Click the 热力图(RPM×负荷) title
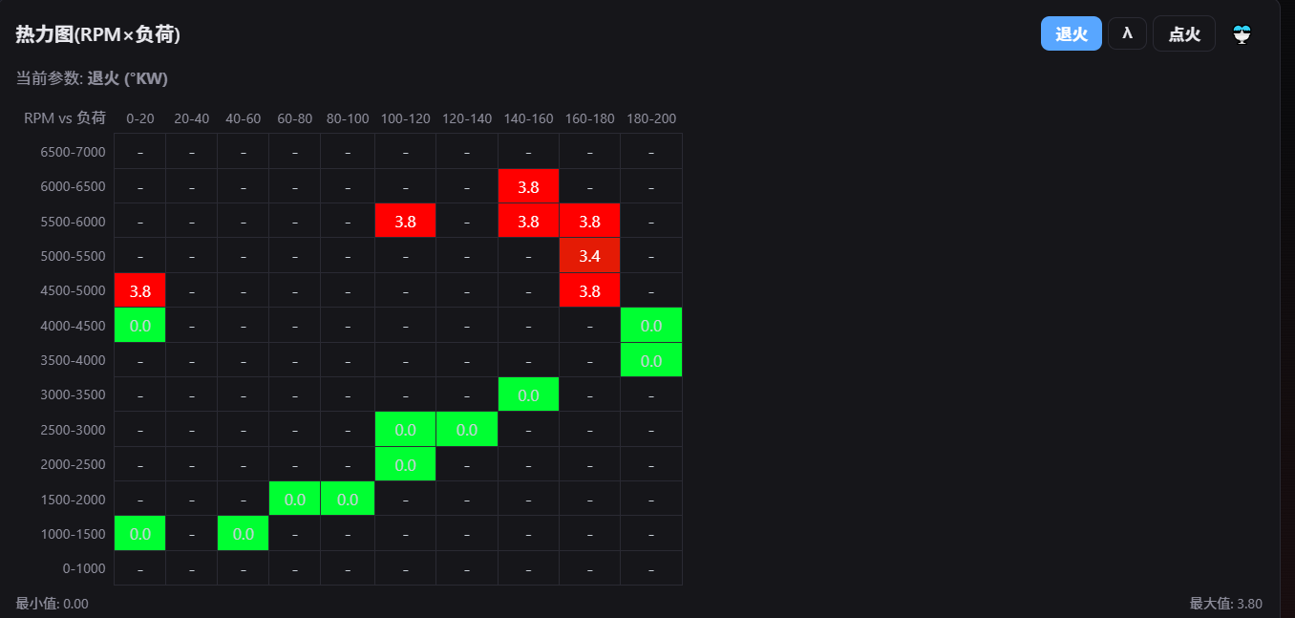This screenshot has height=618, width=1295. (98, 34)
